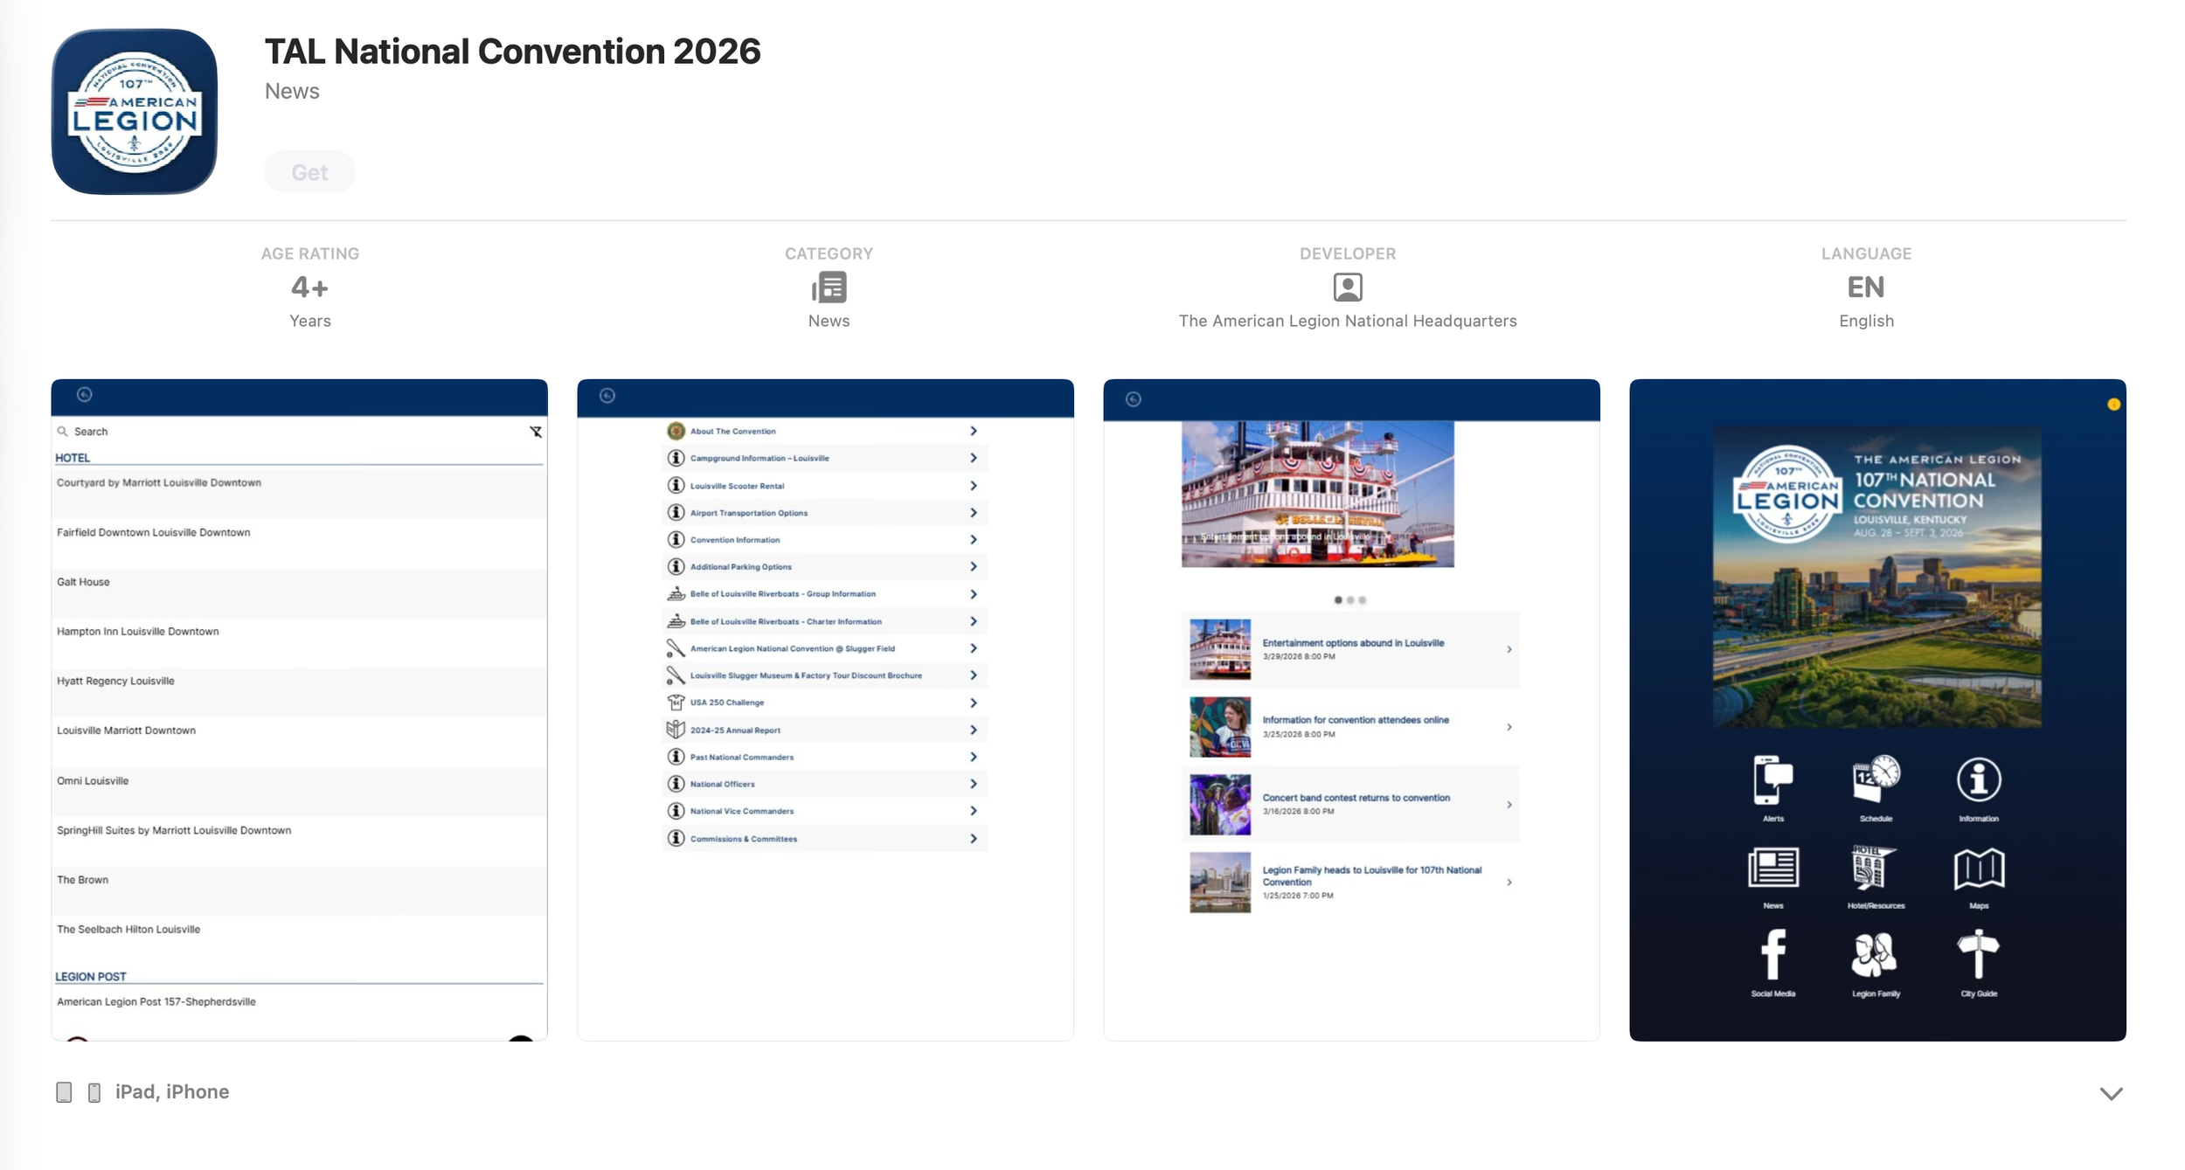2185x1170 pixels.
Task: Tap the City Guide signpost icon
Action: coord(1979,954)
